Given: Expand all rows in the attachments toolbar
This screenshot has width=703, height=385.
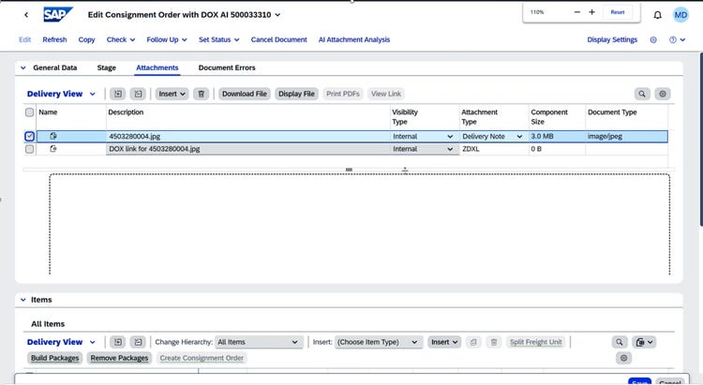Looking at the screenshot, I should click(118, 94).
